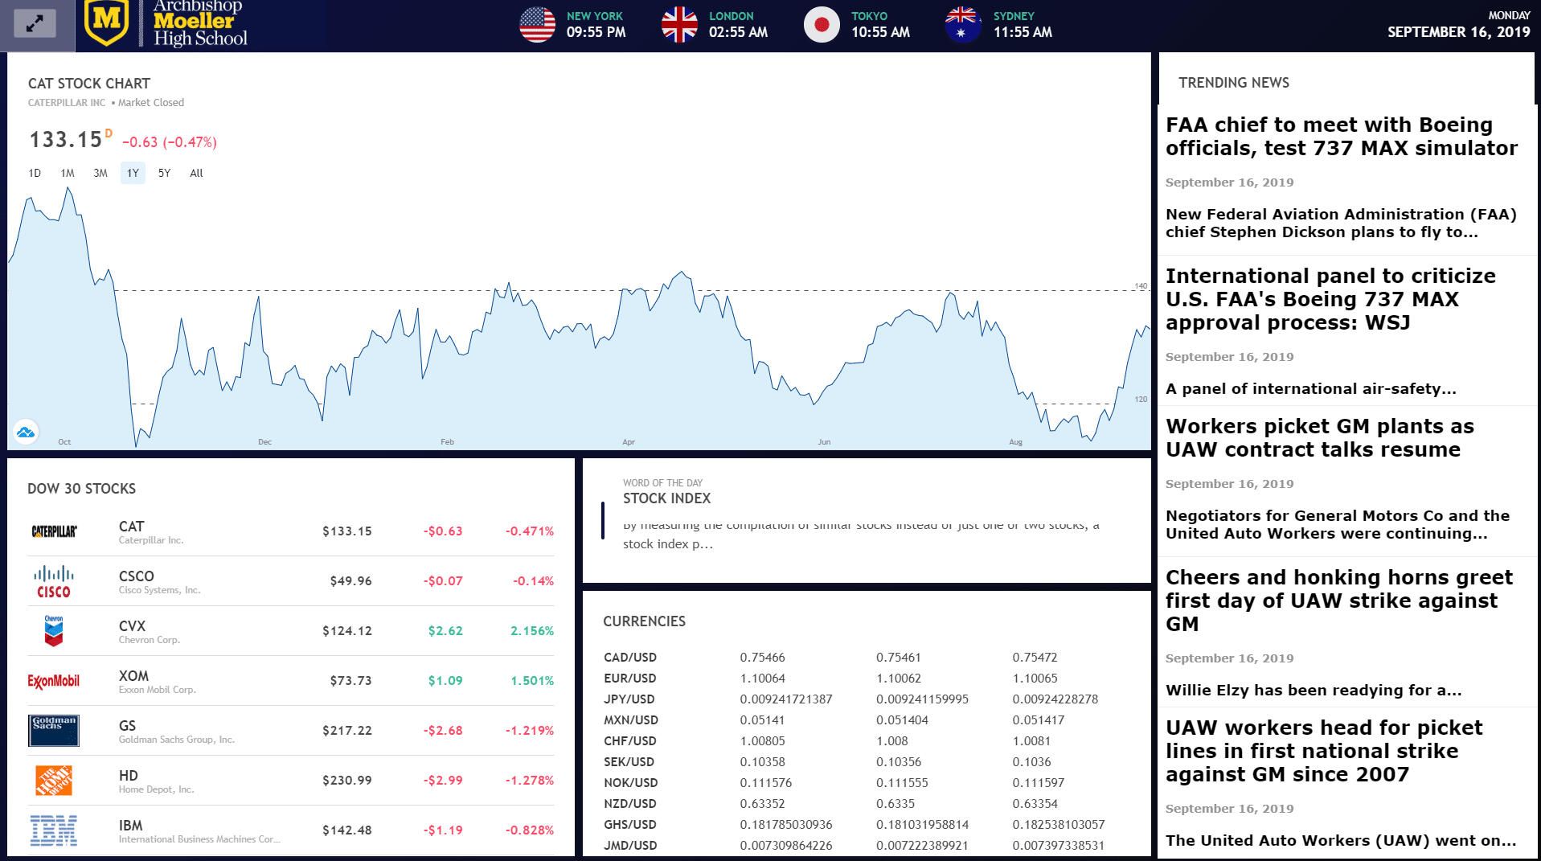Image resolution: width=1541 pixels, height=861 pixels.
Task: Click the CHF/USD currency pair
Action: coord(630,741)
